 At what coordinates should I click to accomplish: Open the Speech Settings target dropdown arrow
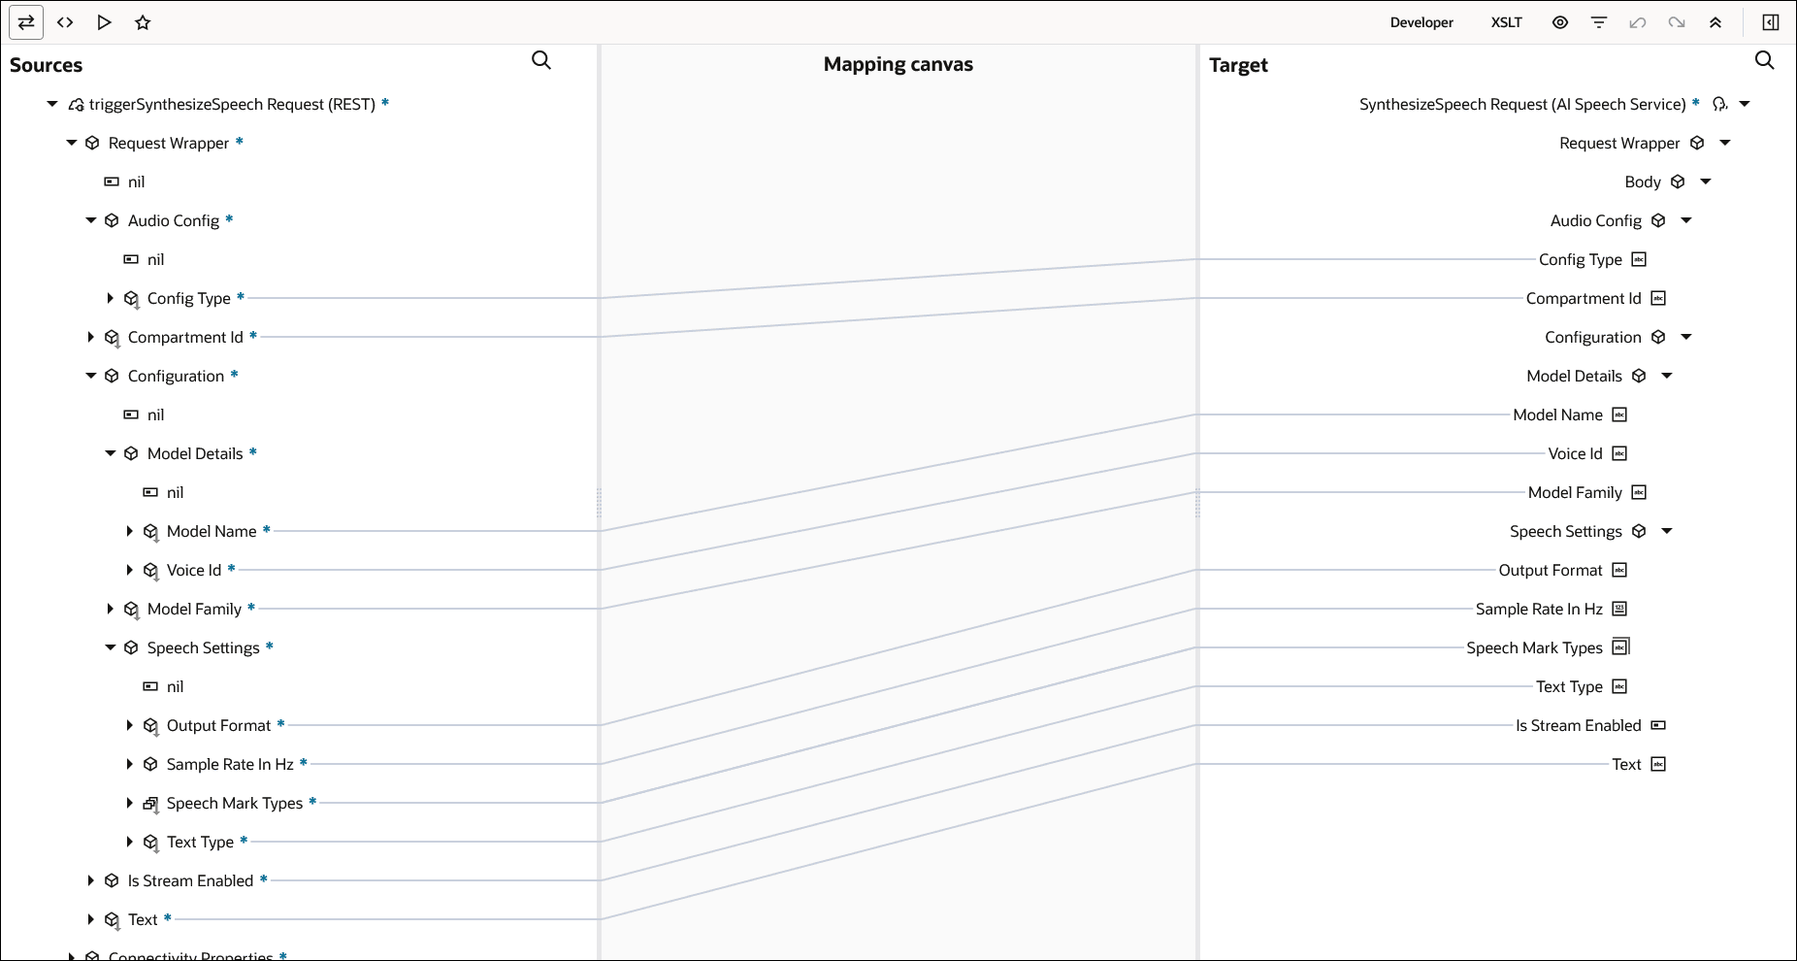coord(1667,531)
